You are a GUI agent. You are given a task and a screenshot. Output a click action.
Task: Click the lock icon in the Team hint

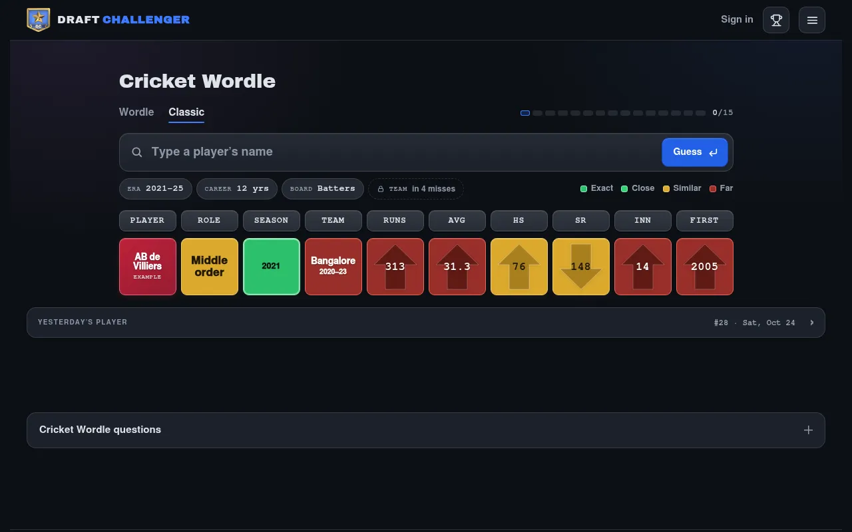[x=381, y=189]
